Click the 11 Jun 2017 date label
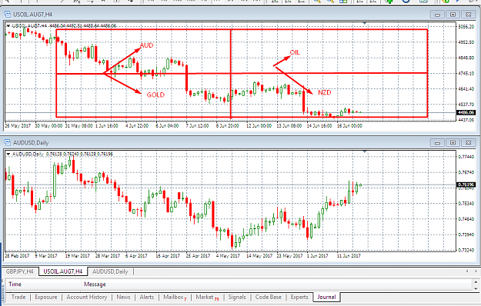This screenshot has height=306, width=481. click(349, 255)
